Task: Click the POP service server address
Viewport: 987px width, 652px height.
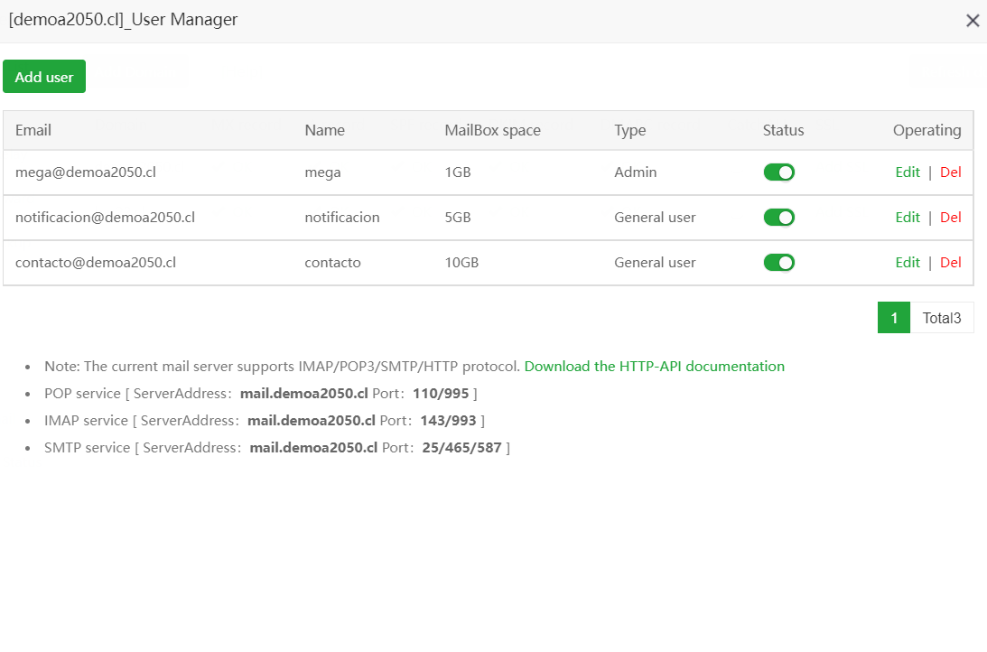Action: tap(304, 394)
